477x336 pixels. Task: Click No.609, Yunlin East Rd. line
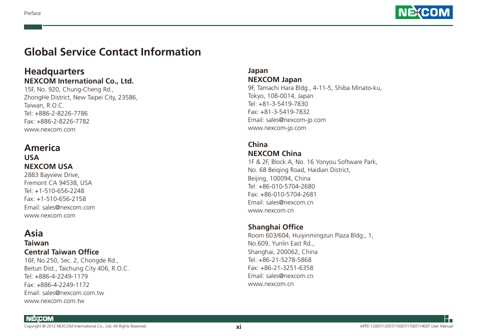[x=281, y=243]
